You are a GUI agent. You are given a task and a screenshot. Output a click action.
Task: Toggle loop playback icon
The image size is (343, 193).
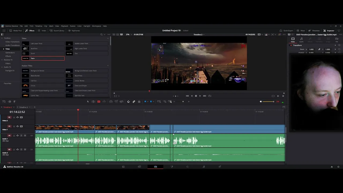point(210,96)
